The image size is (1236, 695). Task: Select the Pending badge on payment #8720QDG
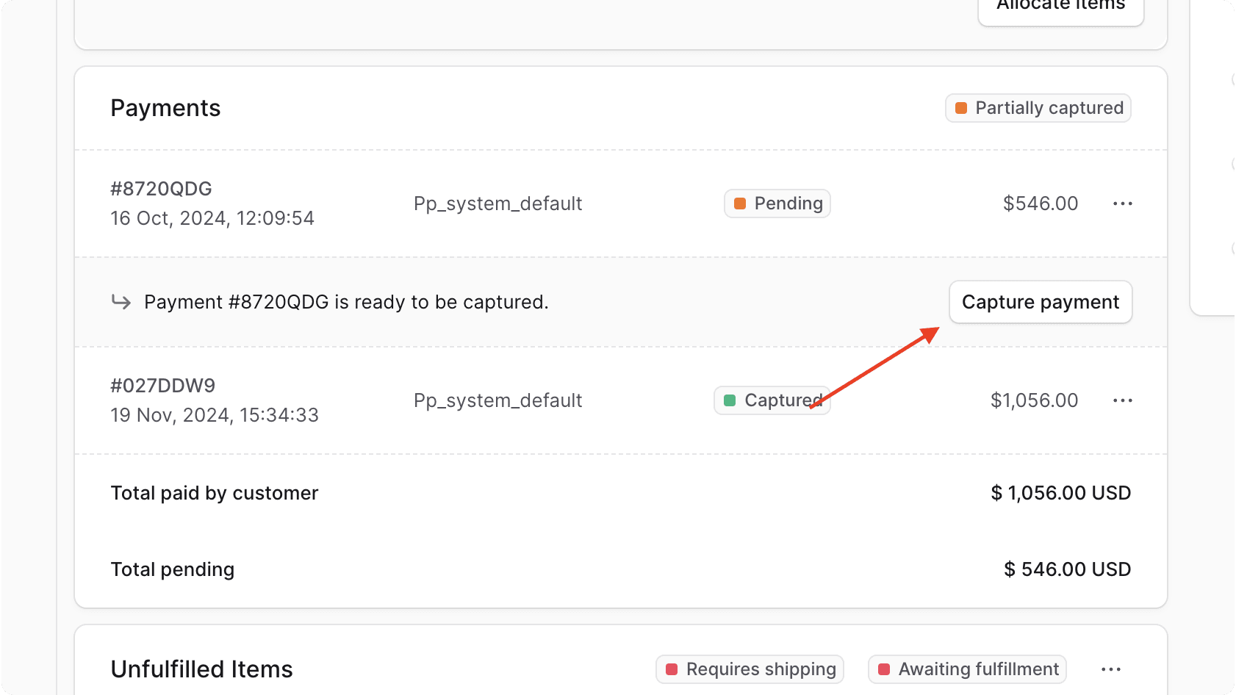pos(777,204)
